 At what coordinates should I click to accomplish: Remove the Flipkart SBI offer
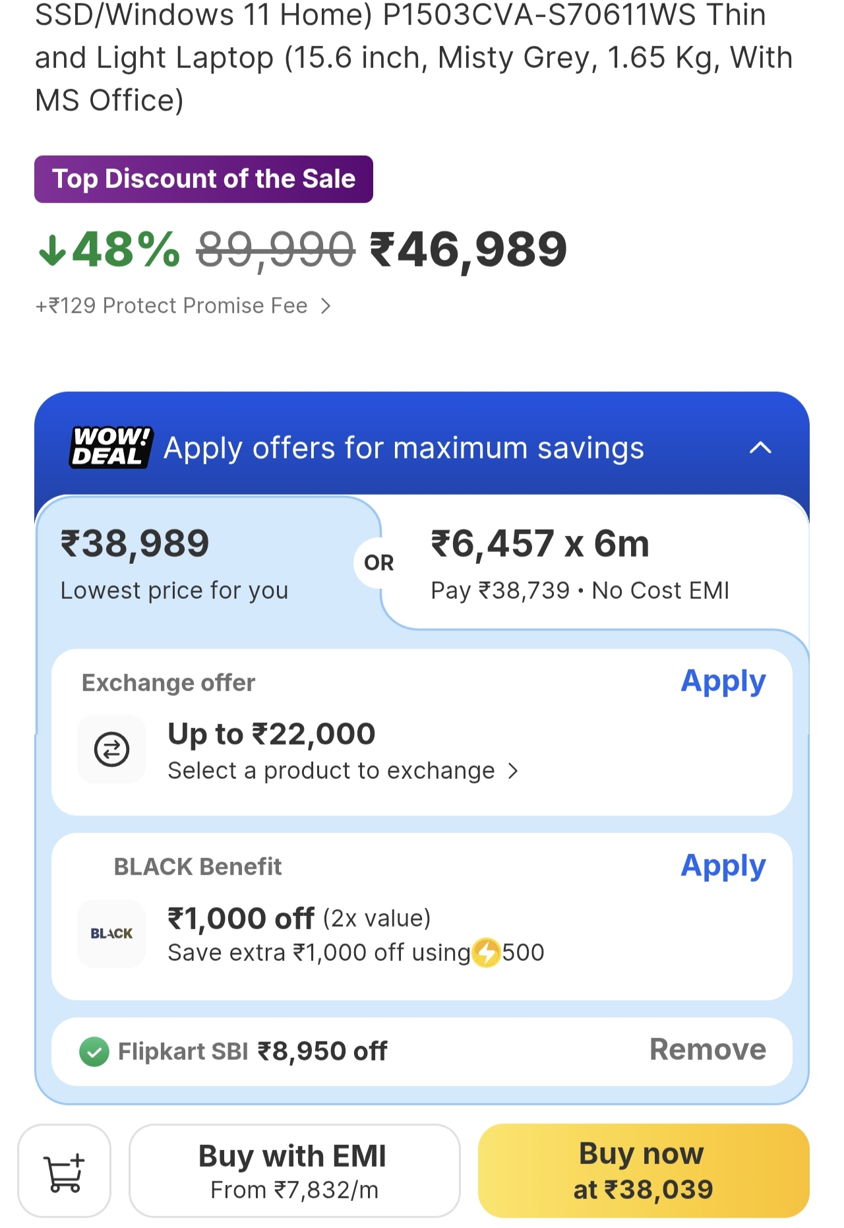coord(708,1050)
